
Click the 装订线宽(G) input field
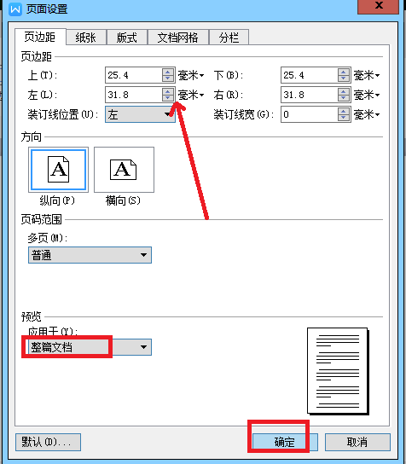click(x=310, y=114)
